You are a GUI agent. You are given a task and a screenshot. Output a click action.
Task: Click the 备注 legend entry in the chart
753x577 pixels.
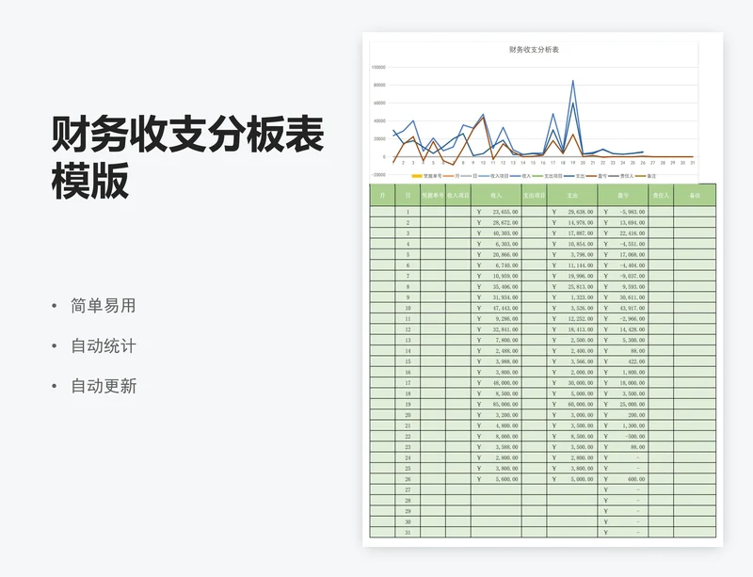[x=647, y=176]
